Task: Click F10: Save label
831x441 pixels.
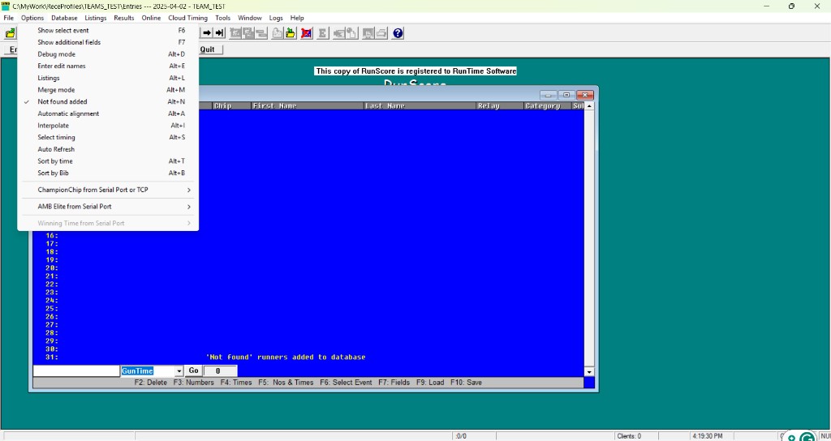Action: coord(467,383)
